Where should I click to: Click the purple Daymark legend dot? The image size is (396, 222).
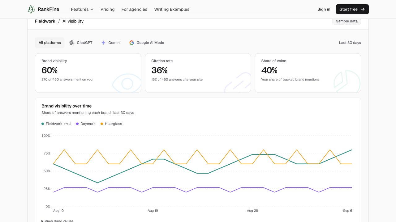[77, 124]
